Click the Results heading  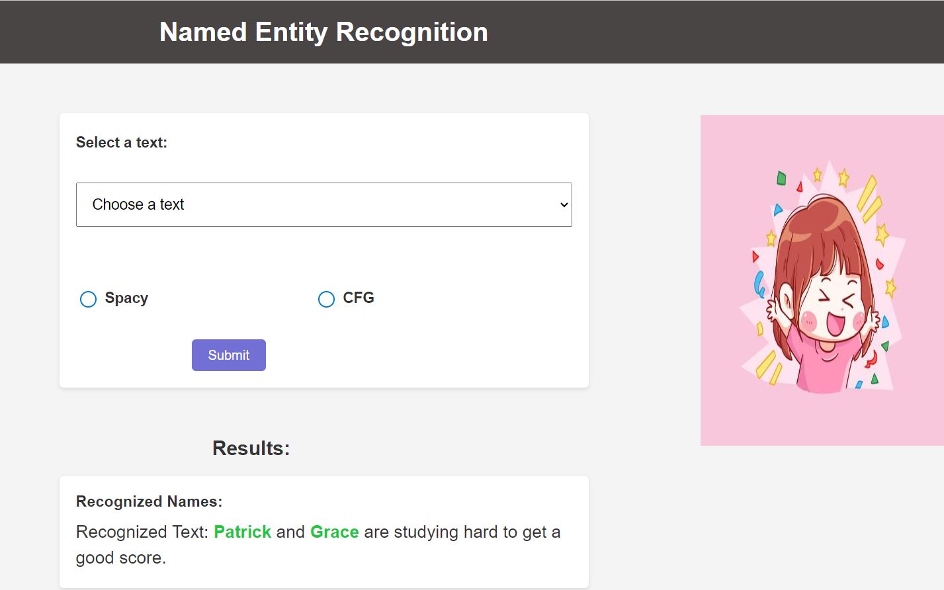pyautogui.click(x=251, y=448)
